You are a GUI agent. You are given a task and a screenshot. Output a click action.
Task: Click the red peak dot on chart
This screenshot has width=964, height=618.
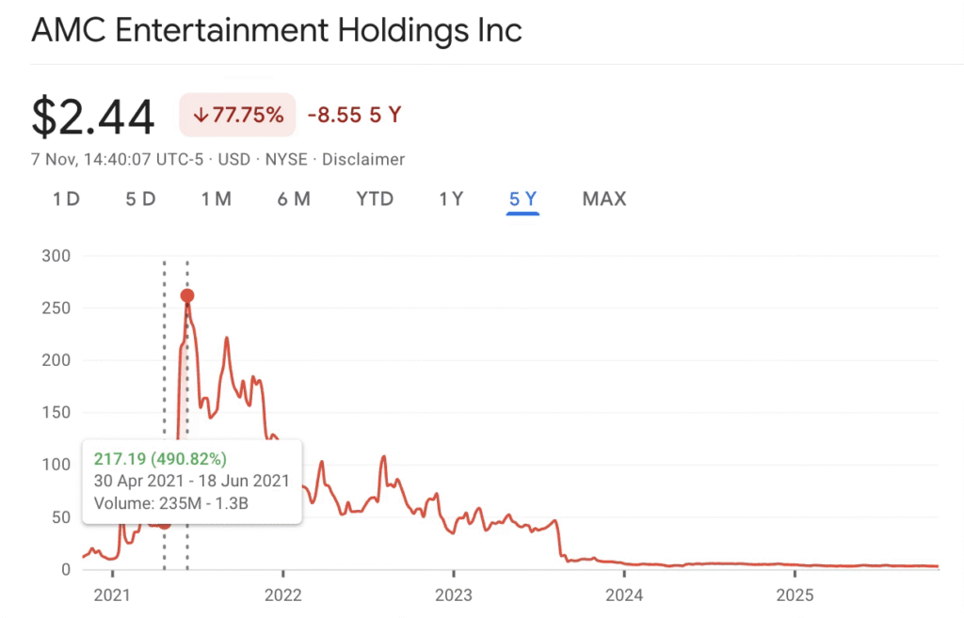(x=186, y=295)
